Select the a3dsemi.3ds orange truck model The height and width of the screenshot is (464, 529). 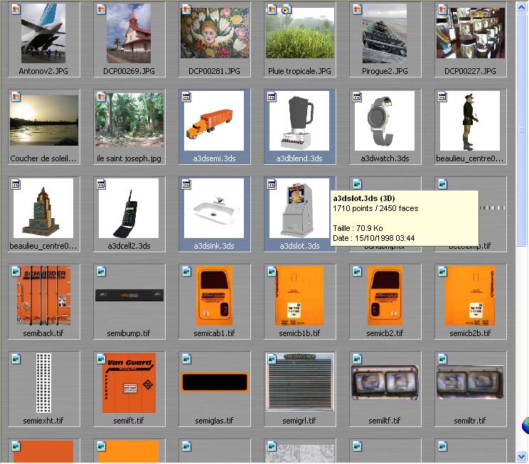tap(214, 121)
